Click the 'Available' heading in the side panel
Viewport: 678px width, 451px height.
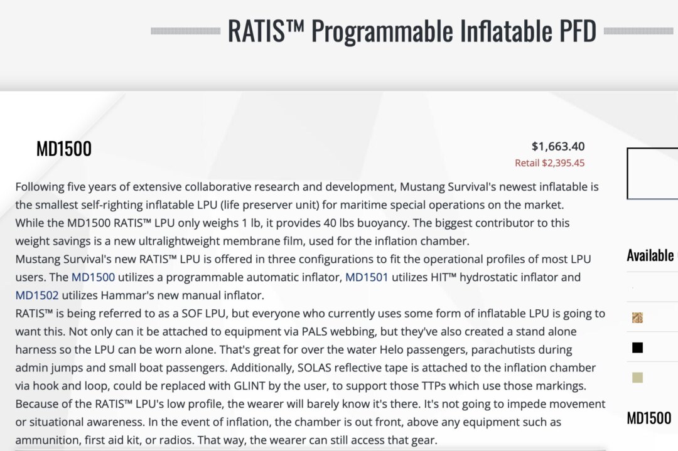tap(650, 255)
